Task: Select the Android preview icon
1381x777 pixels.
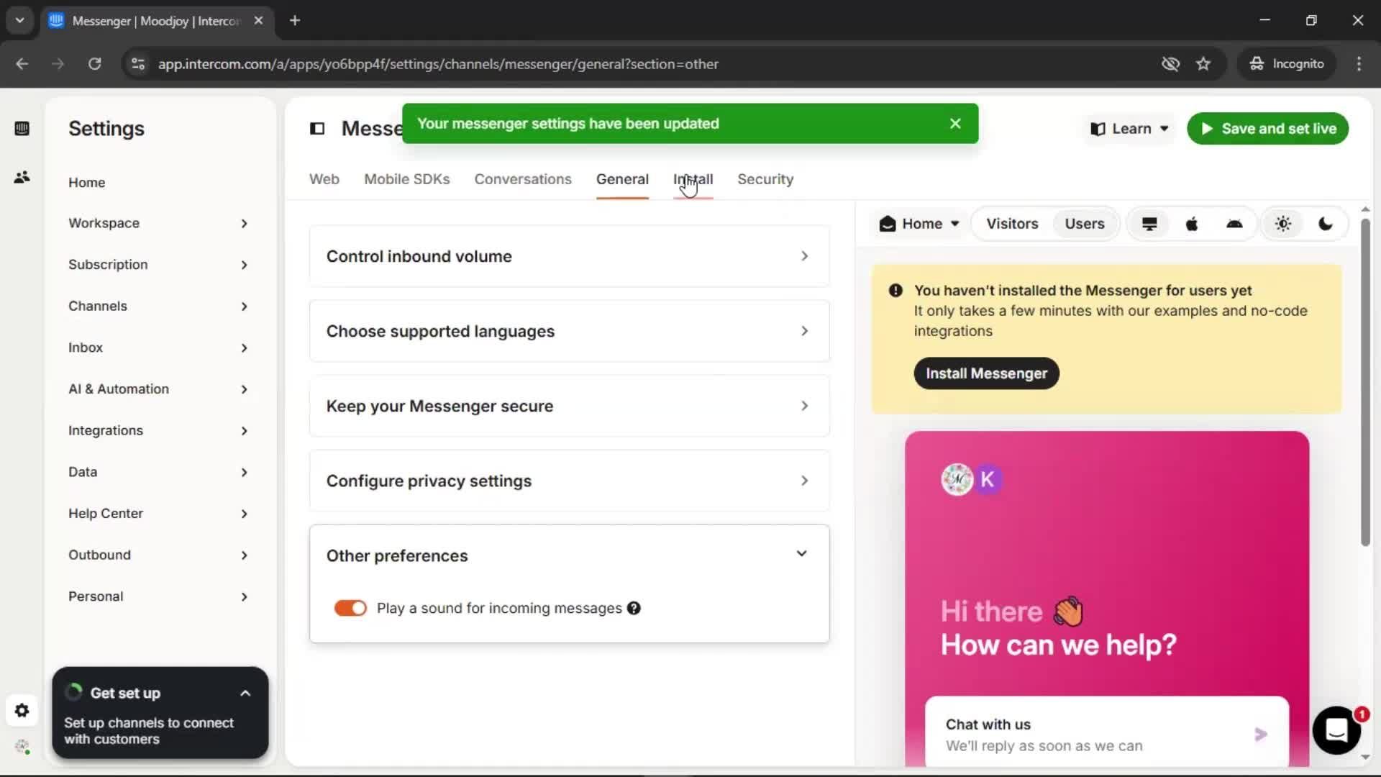Action: (x=1234, y=224)
